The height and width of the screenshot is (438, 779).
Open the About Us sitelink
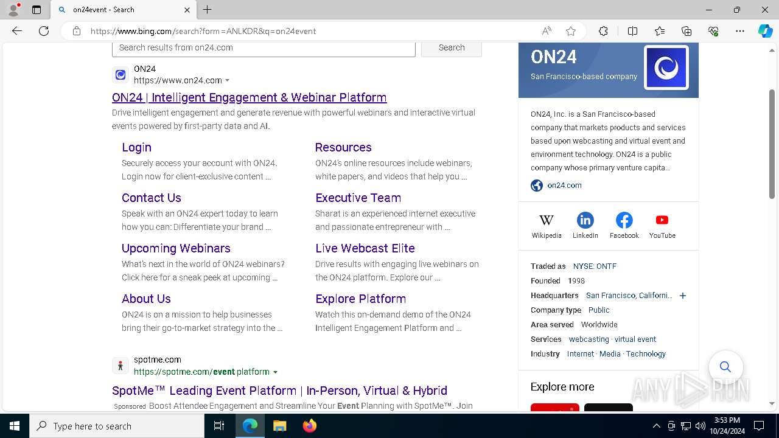pyautogui.click(x=146, y=299)
